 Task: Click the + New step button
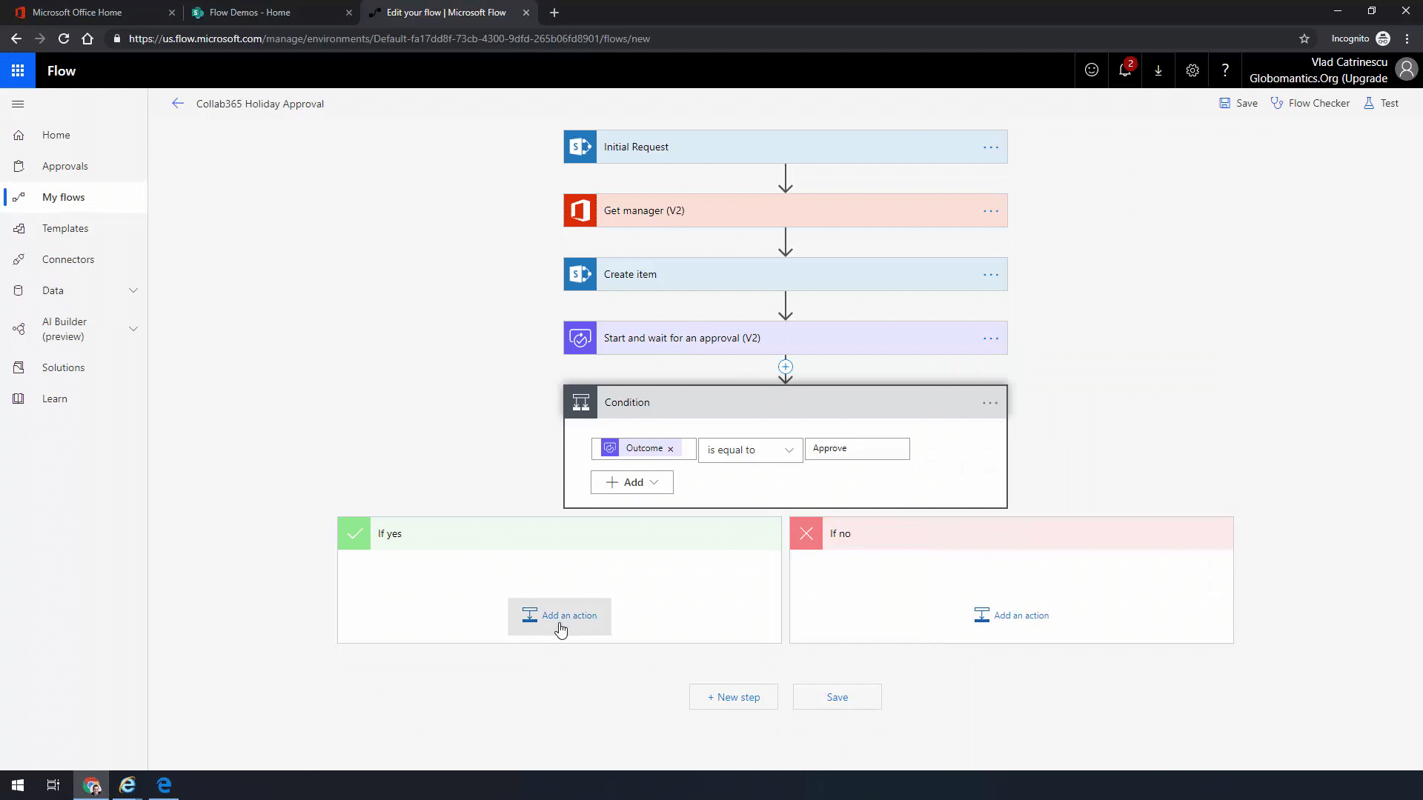(734, 697)
